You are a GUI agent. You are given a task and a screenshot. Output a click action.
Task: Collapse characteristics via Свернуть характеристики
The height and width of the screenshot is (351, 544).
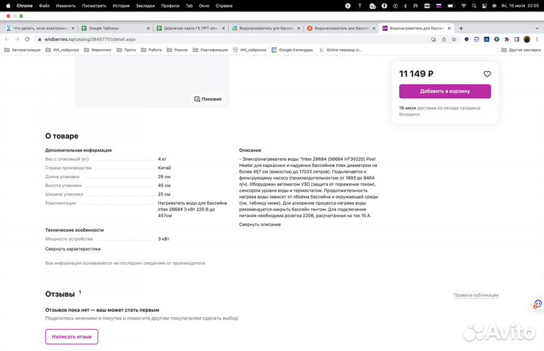(73, 248)
